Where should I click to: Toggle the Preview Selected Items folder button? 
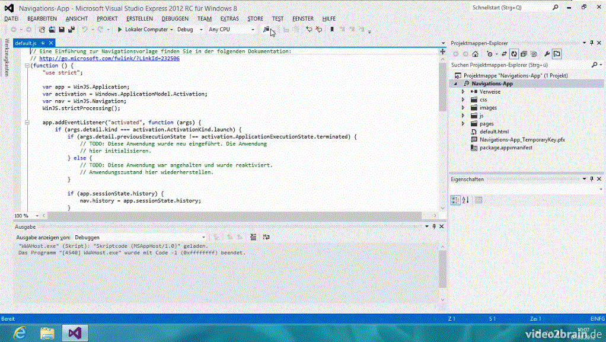557,54
